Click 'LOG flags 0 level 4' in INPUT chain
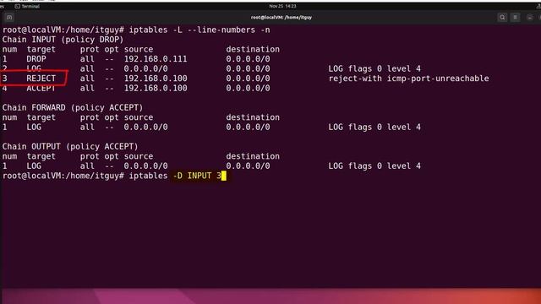The width and height of the screenshot is (541, 304). pyautogui.click(x=374, y=68)
